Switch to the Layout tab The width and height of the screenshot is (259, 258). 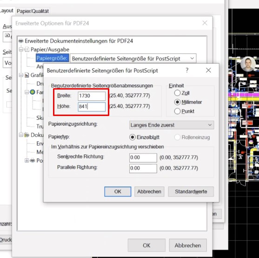(x=7, y=11)
